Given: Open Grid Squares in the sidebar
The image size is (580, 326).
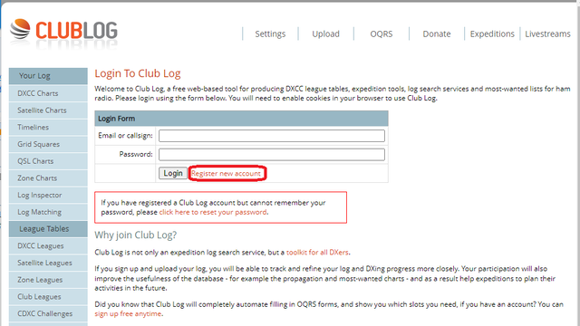Looking at the screenshot, I should point(48,144).
